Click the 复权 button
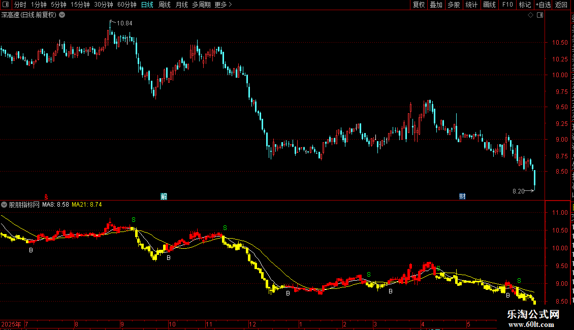Screen dimensions: 574x330 click(x=419, y=5)
